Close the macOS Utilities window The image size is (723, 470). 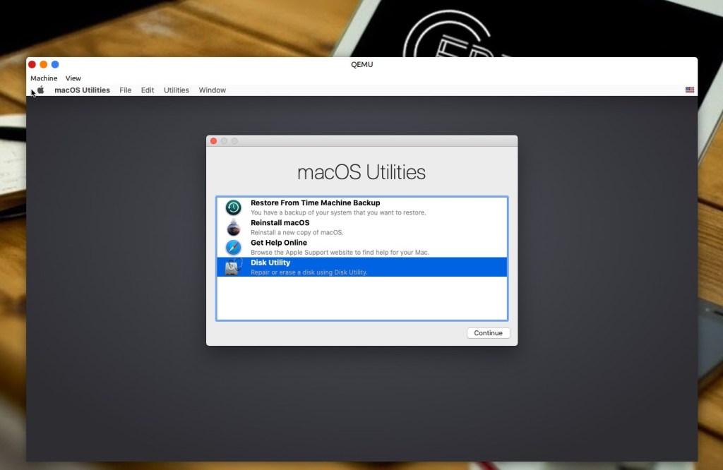213,140
